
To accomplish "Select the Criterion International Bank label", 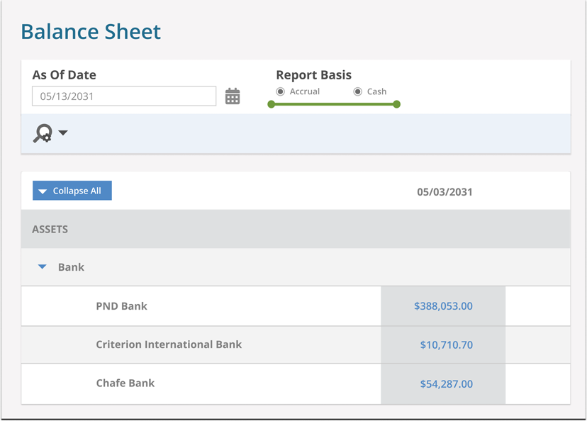I will click(169, 344).
